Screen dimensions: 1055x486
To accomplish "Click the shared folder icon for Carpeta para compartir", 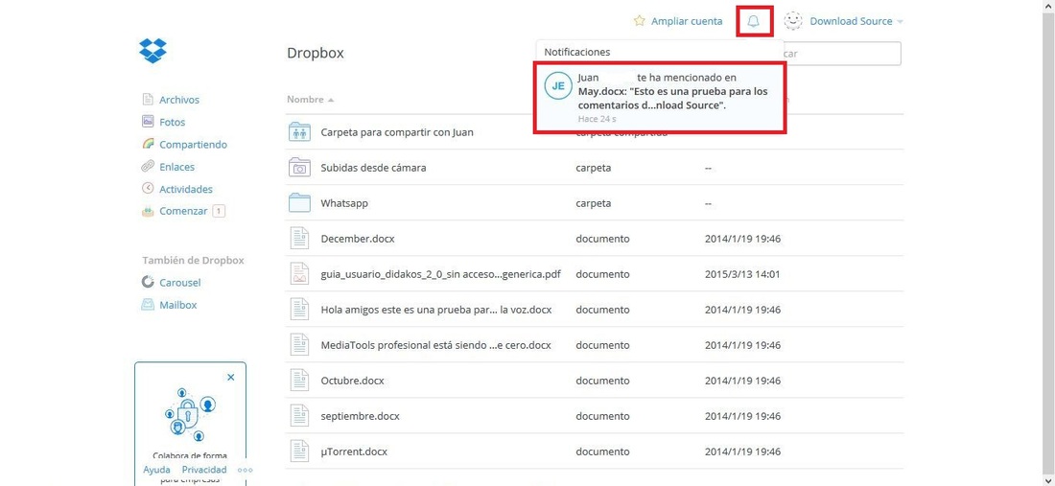I will click(x=298, y=132).
